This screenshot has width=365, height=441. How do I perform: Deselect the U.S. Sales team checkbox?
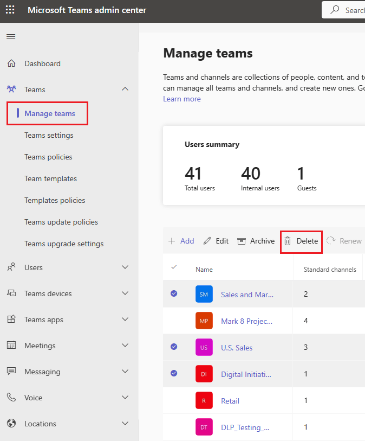pos(174,347)
